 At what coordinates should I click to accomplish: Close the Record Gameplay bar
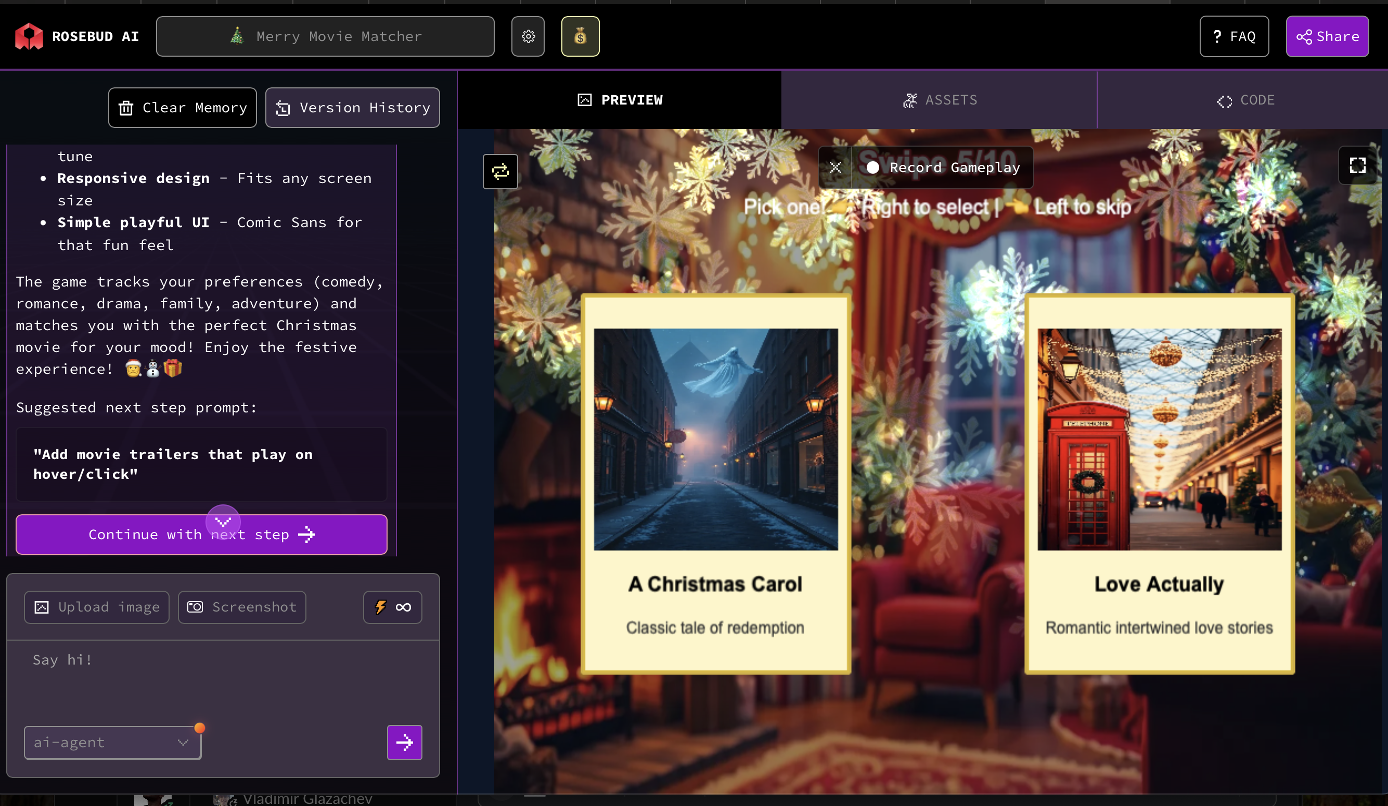[x=835, y=167]
